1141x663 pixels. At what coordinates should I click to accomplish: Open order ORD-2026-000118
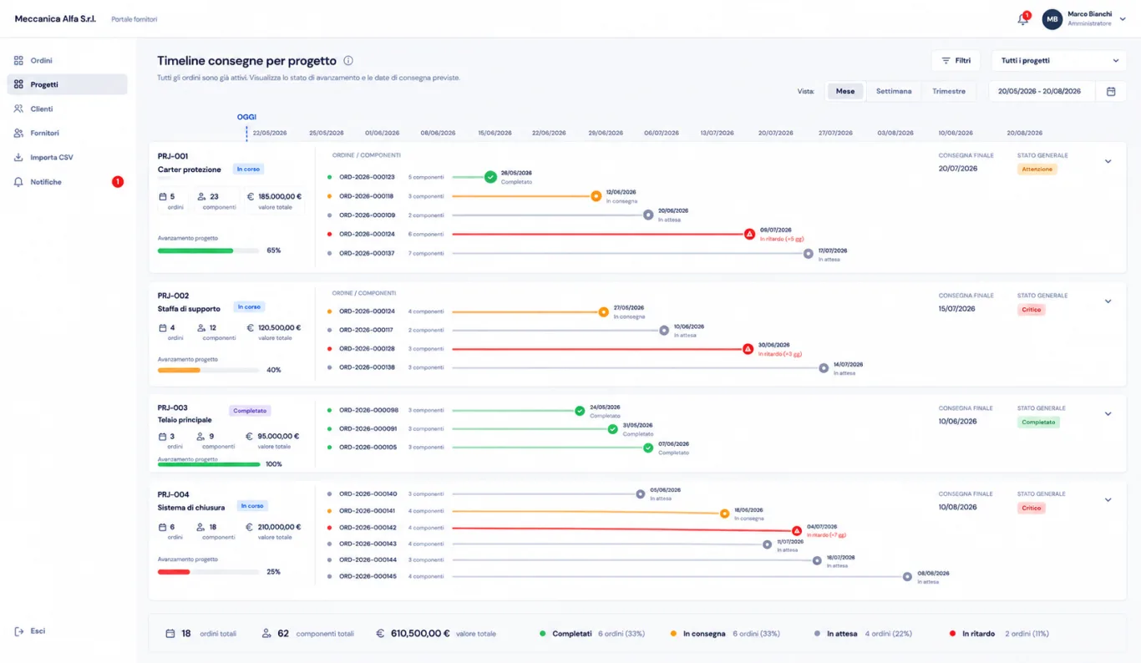(367, 196)
